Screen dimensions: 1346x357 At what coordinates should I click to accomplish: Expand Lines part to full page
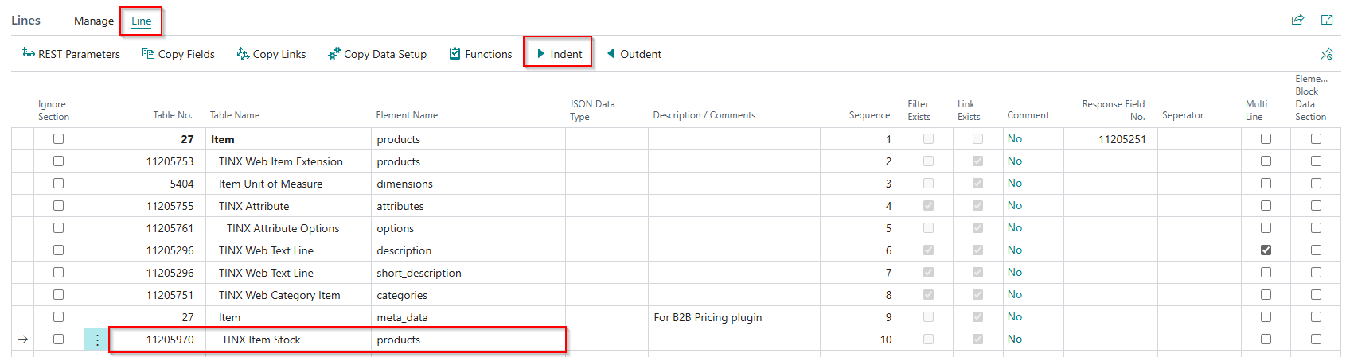pyautogui.click(x=1327, y=20)
